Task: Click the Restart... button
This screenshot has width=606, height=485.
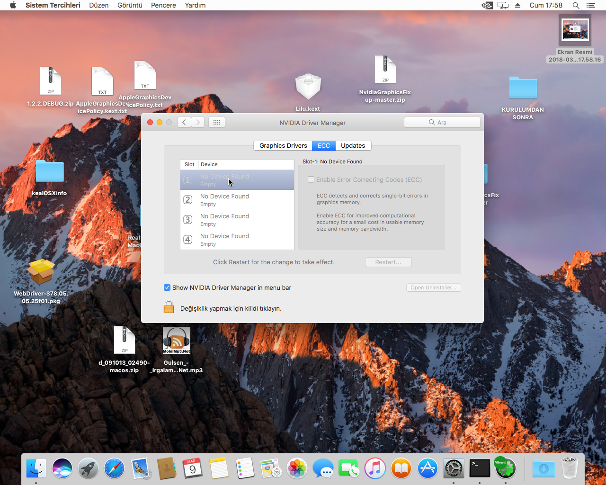Action: (x=388, y=262)
